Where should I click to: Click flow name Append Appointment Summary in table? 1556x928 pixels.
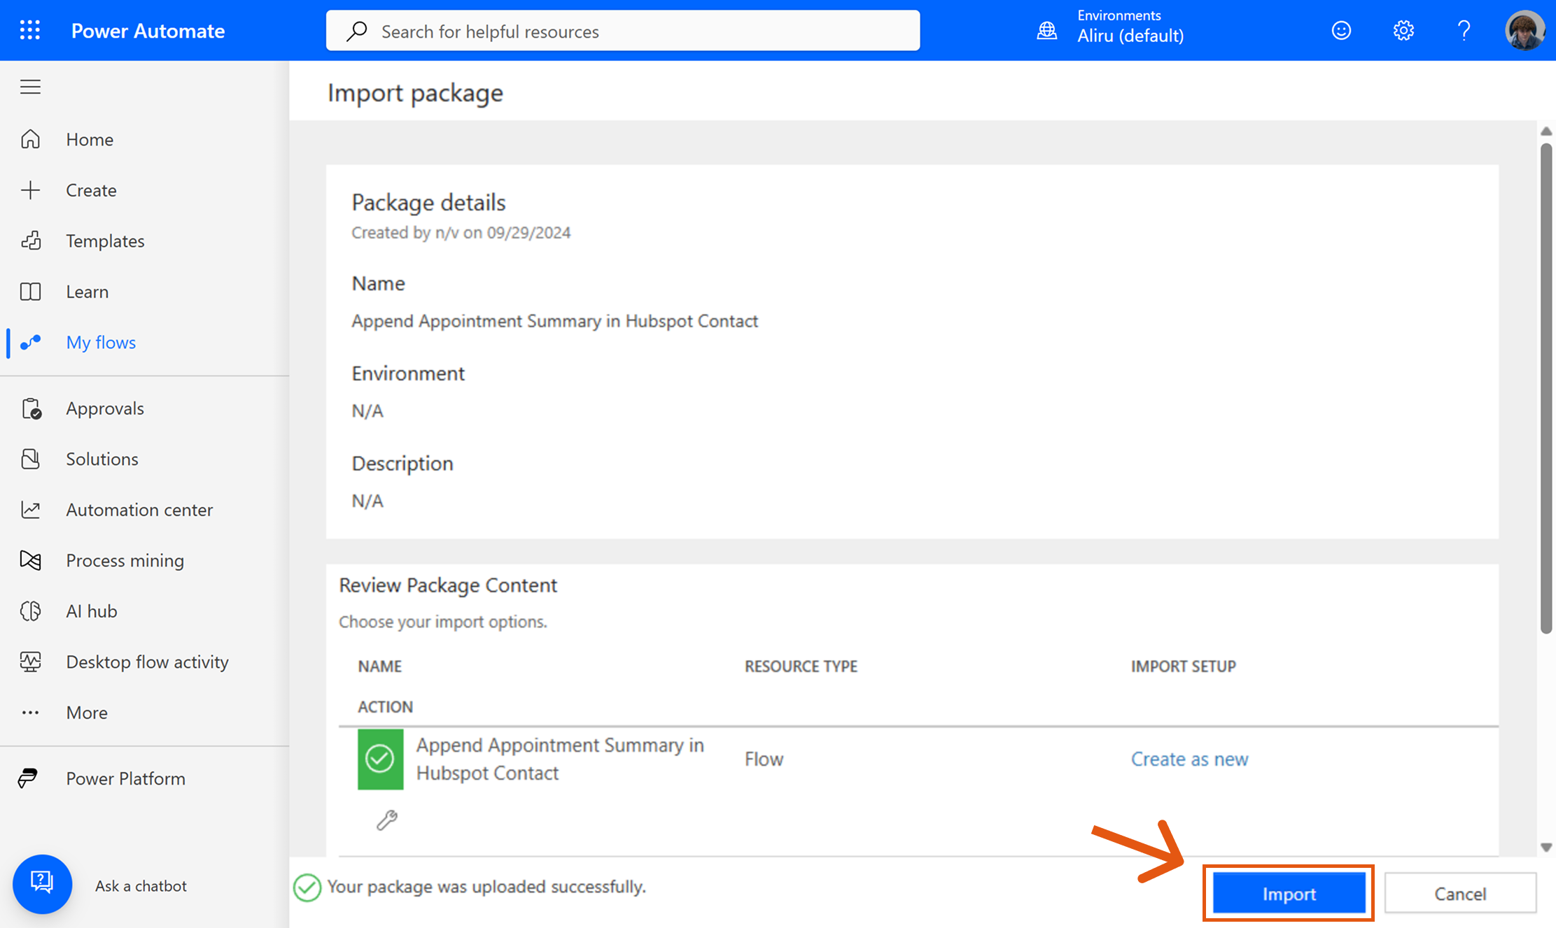(560, 759)
